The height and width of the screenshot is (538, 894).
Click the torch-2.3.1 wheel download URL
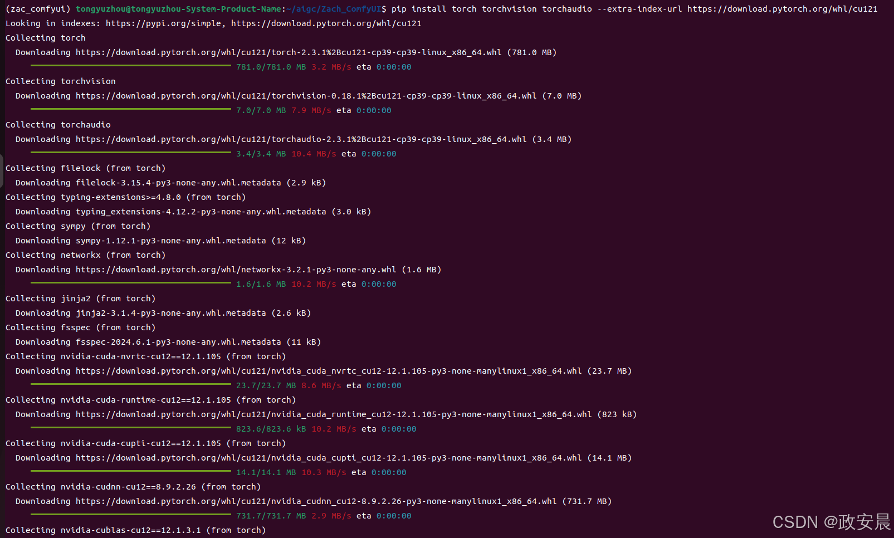point(289,52)
